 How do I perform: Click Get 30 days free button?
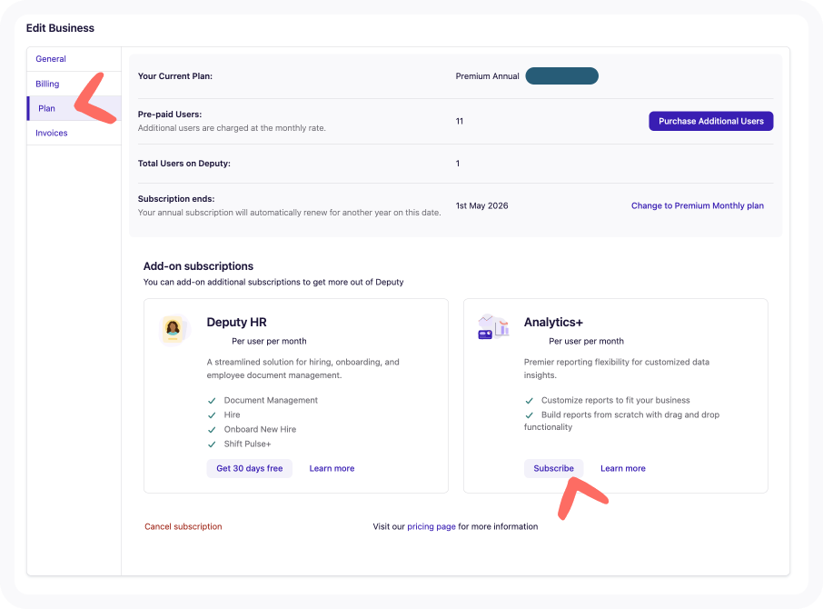(x=249, y=468)
